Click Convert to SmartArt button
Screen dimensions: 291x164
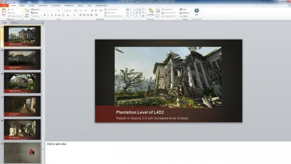click(x=113, y=16)
